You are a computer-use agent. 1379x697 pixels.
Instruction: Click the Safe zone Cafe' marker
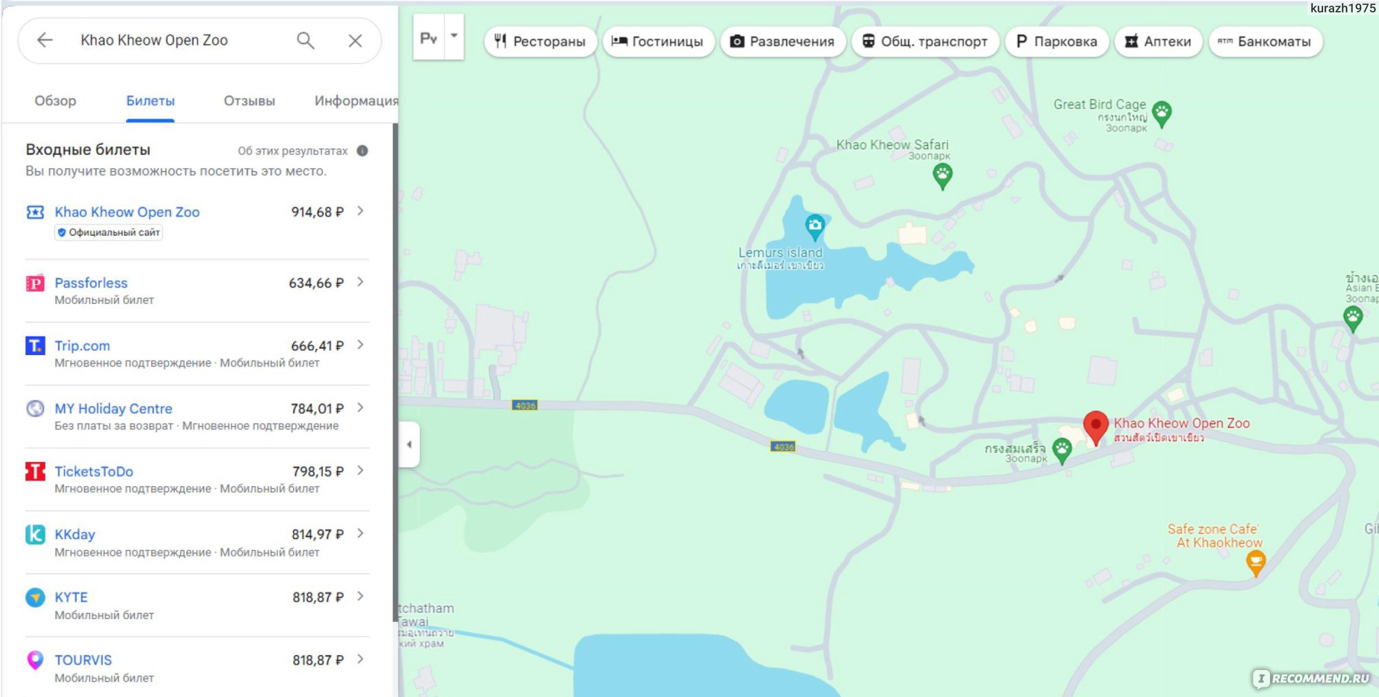click(1256, 563)
